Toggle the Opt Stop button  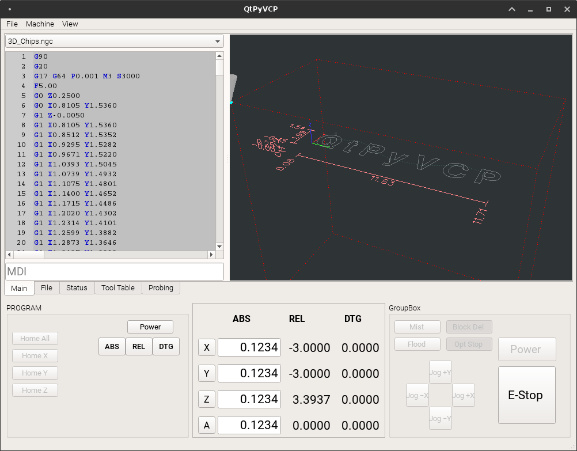click(x=469, y=344)
